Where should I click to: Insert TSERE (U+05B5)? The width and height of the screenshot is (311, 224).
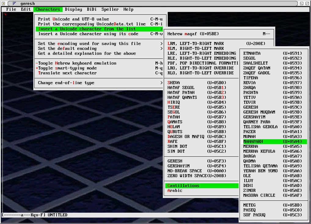pos(202,107)
